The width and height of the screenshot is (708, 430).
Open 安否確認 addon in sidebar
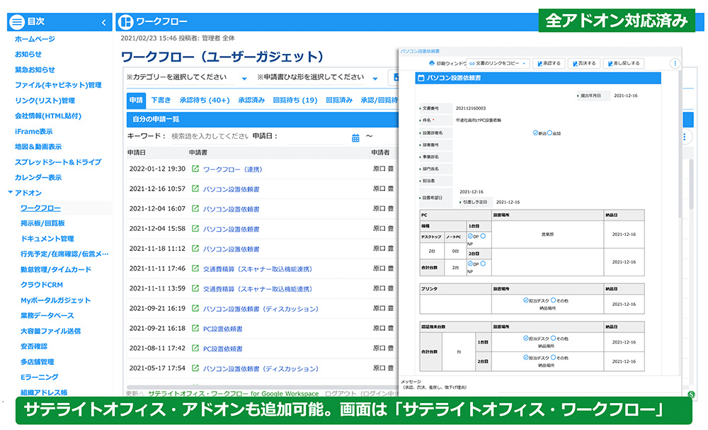34,346
